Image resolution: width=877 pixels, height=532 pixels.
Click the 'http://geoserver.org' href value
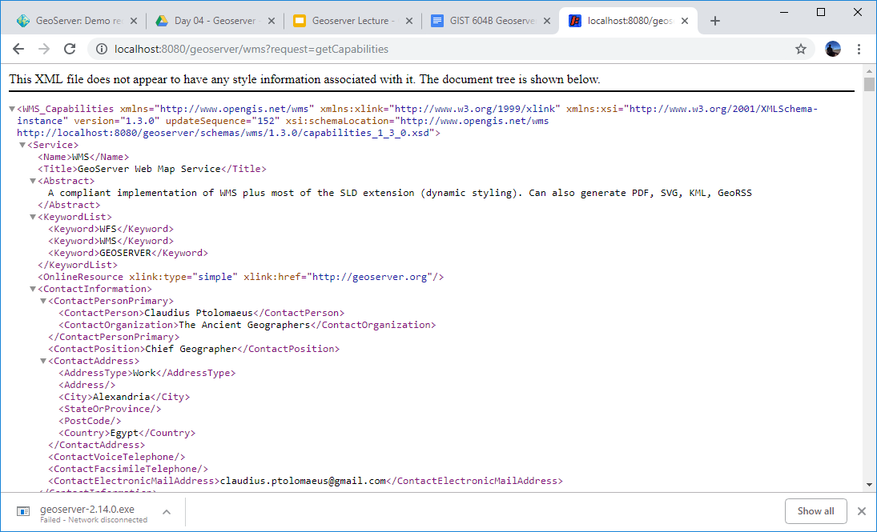click(x=370, y=277)
